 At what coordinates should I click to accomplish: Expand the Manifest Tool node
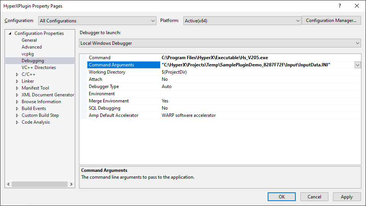point(17,88)
